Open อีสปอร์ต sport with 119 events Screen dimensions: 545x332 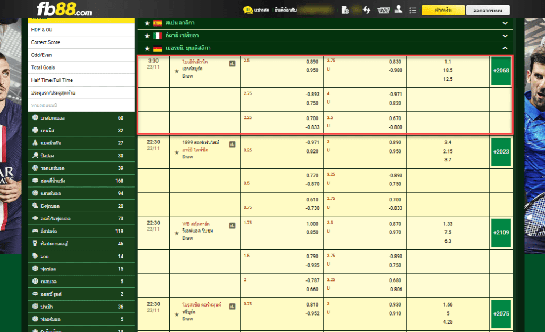point(81,231)
